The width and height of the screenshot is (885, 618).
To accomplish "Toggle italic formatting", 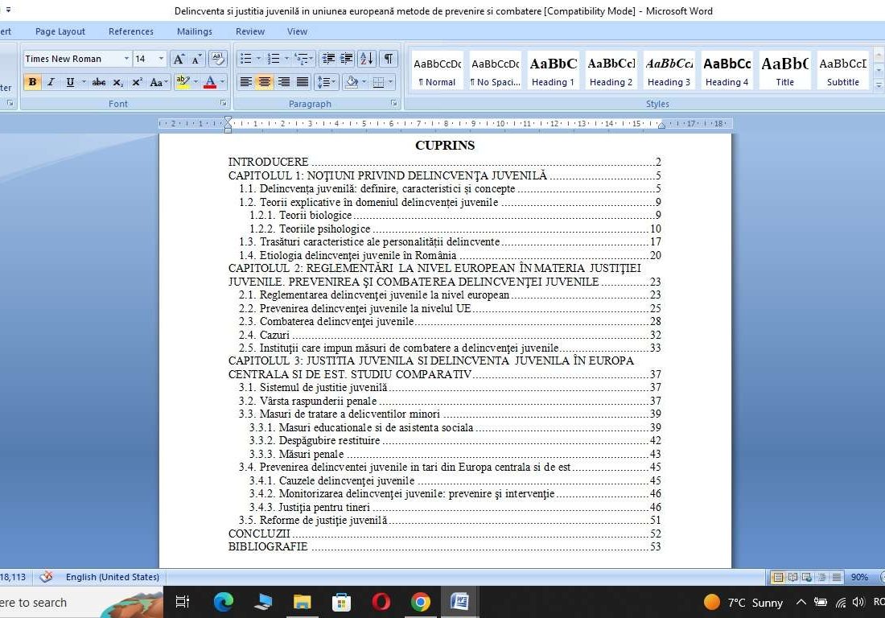I will pos(51,82).
